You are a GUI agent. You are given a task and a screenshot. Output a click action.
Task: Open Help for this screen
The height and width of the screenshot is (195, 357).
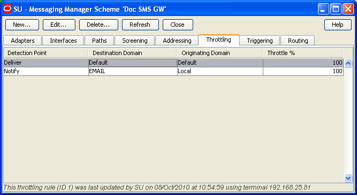(x=338, y=25)
